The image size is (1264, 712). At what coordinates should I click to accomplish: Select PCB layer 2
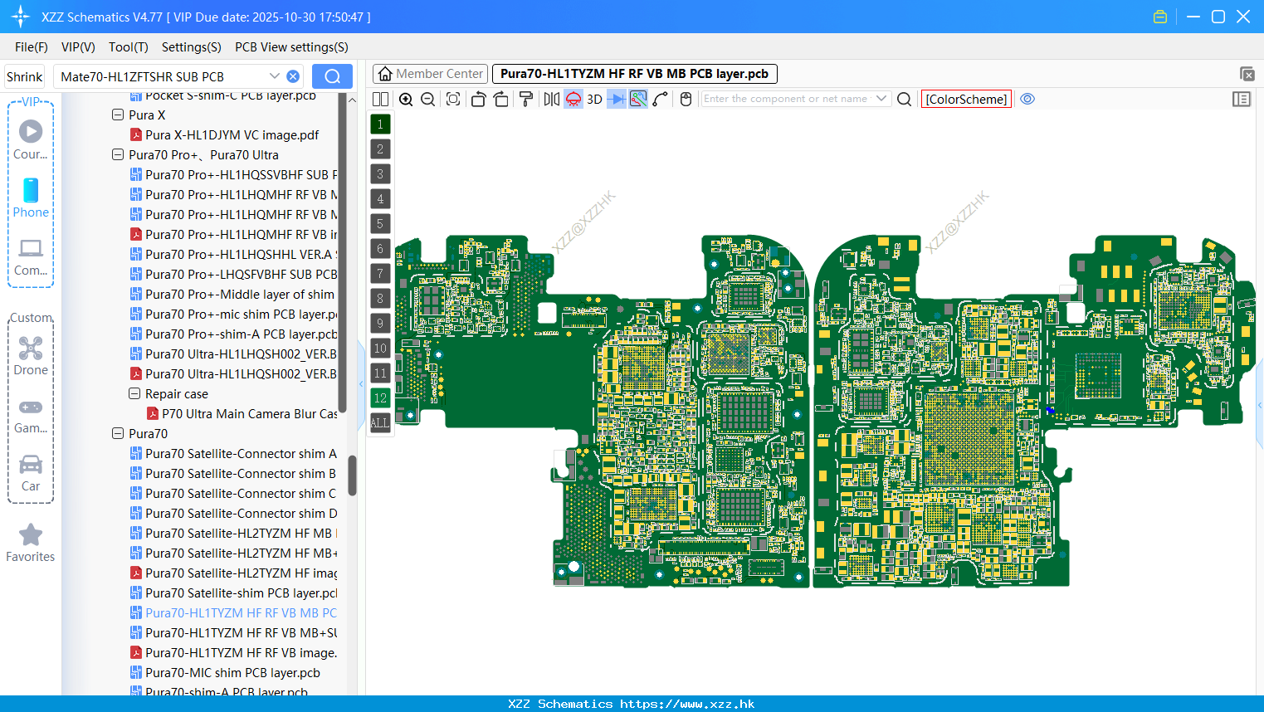(x=380, y=149)
